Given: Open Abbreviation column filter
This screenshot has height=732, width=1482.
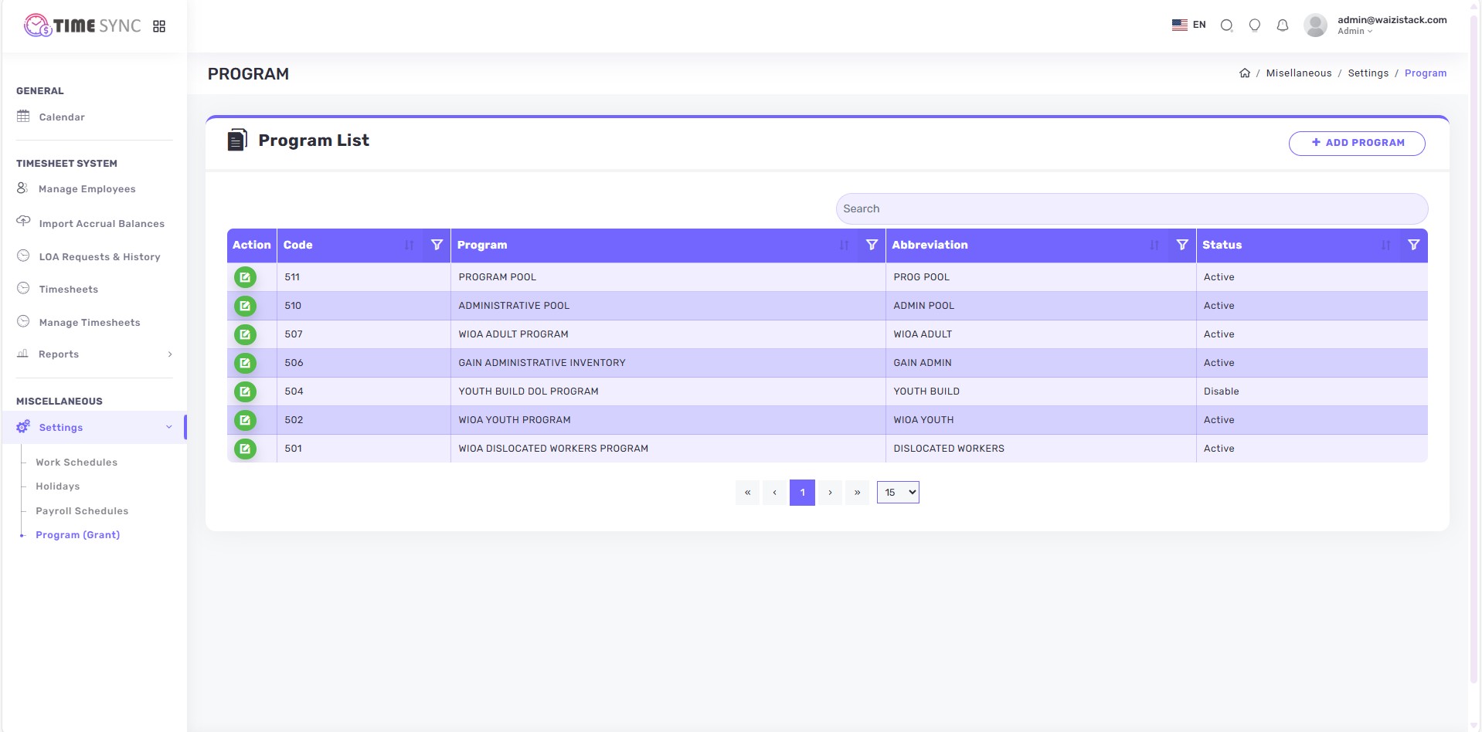Looking at the screenshot, I should (1182, 245).
